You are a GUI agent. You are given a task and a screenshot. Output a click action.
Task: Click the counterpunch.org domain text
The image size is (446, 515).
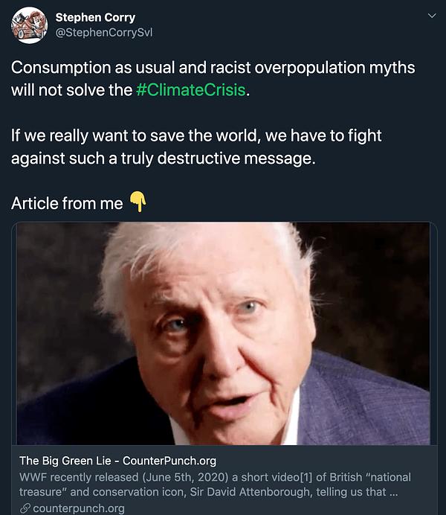(79, 508)
